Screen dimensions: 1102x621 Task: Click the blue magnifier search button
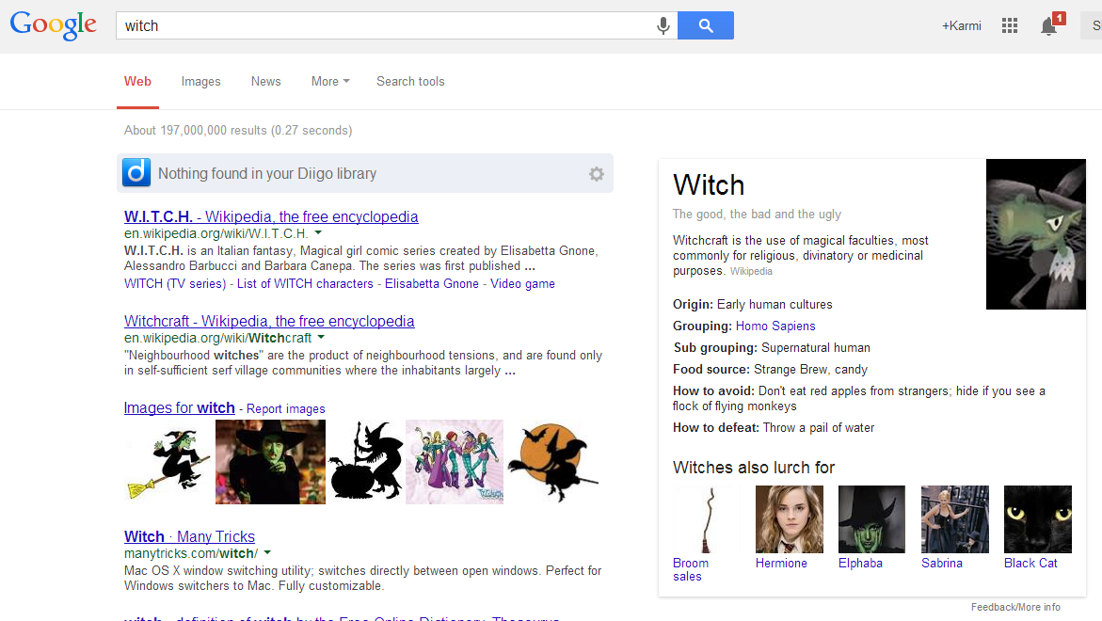(x=706, y=26)
